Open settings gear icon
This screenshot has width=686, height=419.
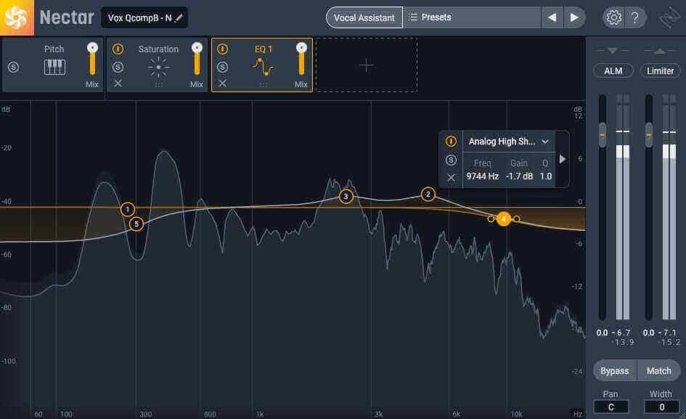pyautogui.click(x=613, y=17)
